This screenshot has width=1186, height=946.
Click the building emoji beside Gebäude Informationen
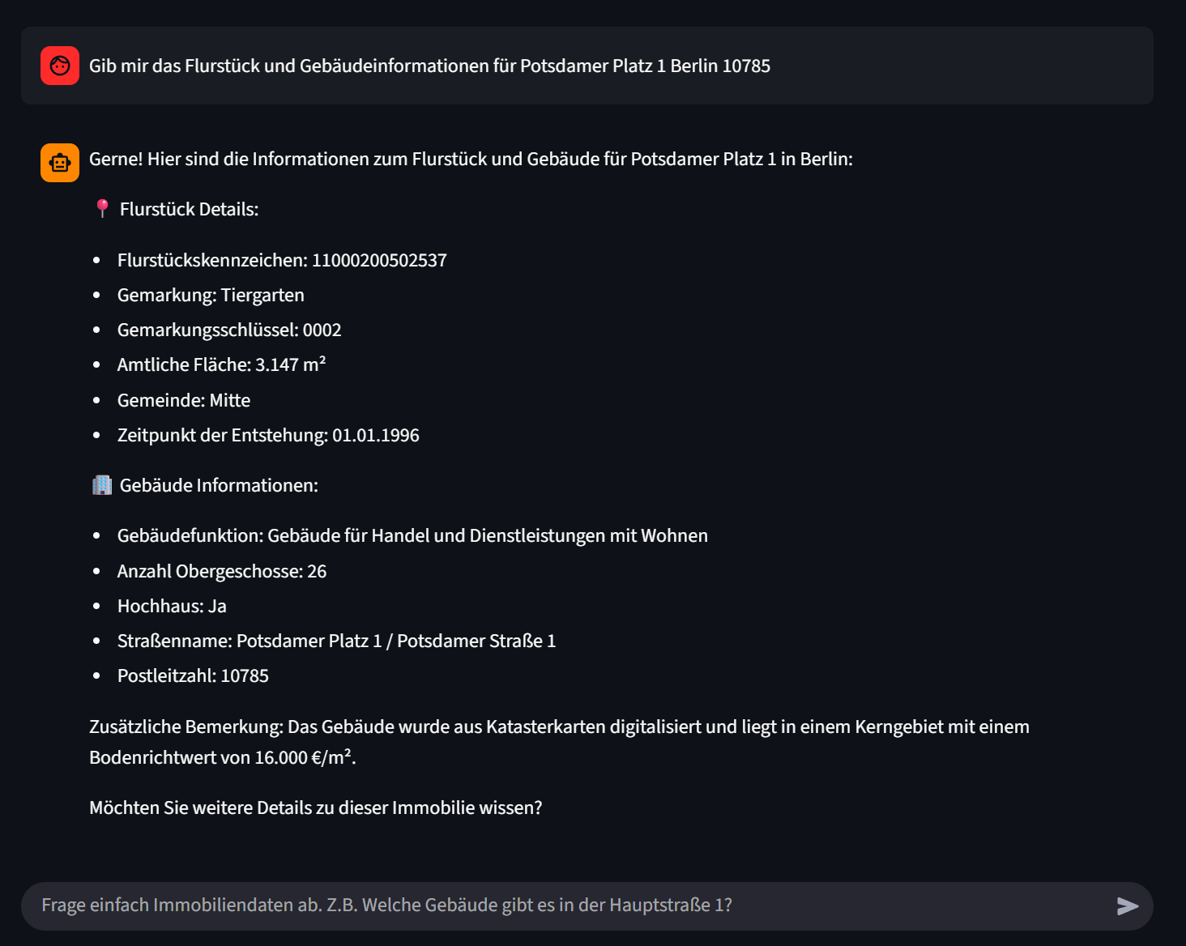pos(102,485)
